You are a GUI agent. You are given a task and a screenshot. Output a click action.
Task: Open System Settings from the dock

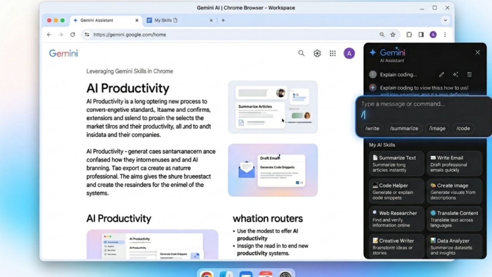tap(285, 274)
